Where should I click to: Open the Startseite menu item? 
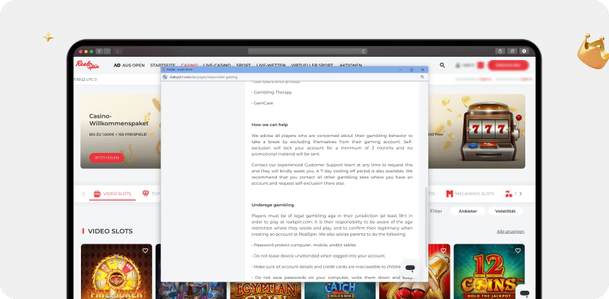[x=162, y=65]
